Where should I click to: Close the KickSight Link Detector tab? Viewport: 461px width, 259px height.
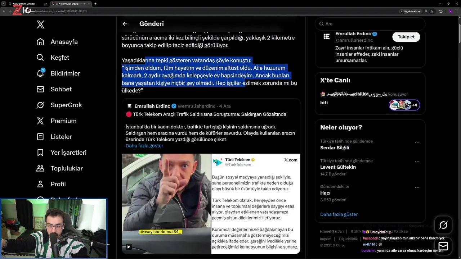(46, 4)
